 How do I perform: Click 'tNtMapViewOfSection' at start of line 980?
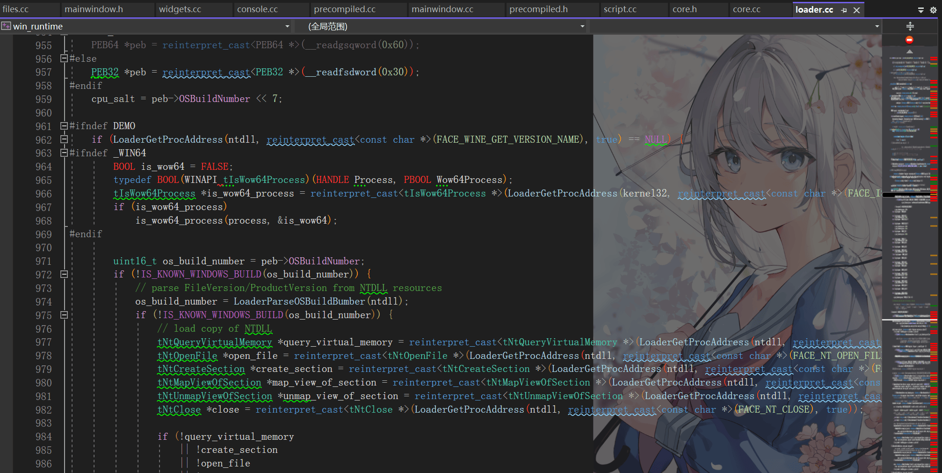click(209, 382)
